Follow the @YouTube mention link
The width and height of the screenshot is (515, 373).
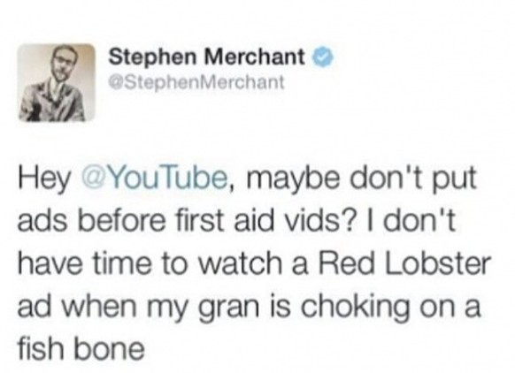[x=156, y=179]
